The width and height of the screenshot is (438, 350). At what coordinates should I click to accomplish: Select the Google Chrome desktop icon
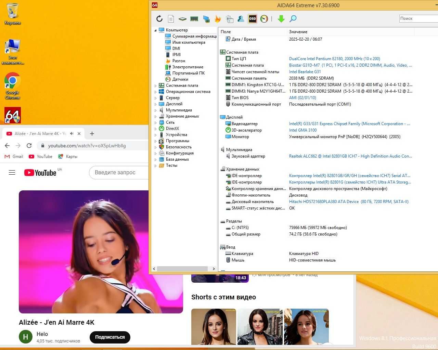[x=13, y=86]
